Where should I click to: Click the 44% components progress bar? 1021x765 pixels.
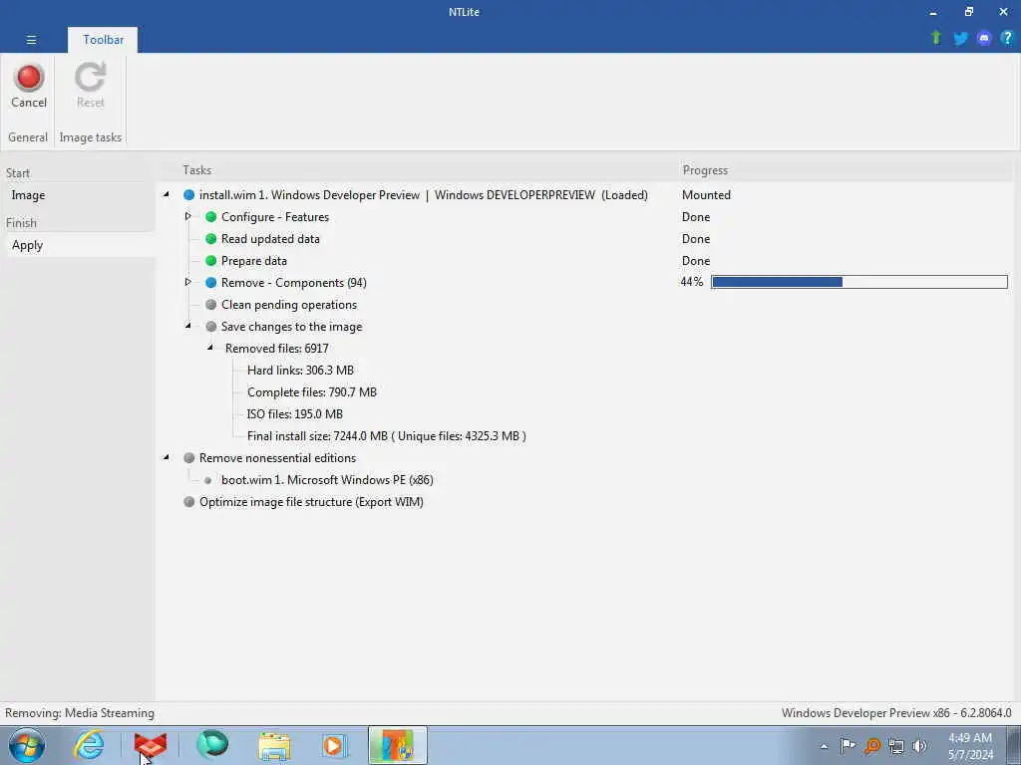[x=858, y=282]
